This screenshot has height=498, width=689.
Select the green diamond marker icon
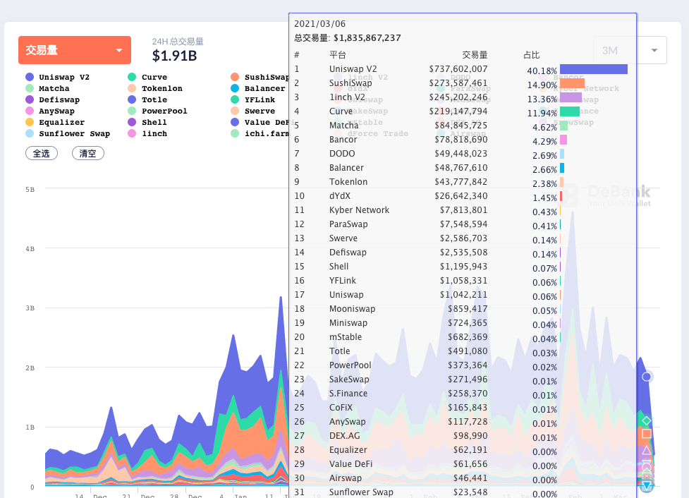coord(645,420)
